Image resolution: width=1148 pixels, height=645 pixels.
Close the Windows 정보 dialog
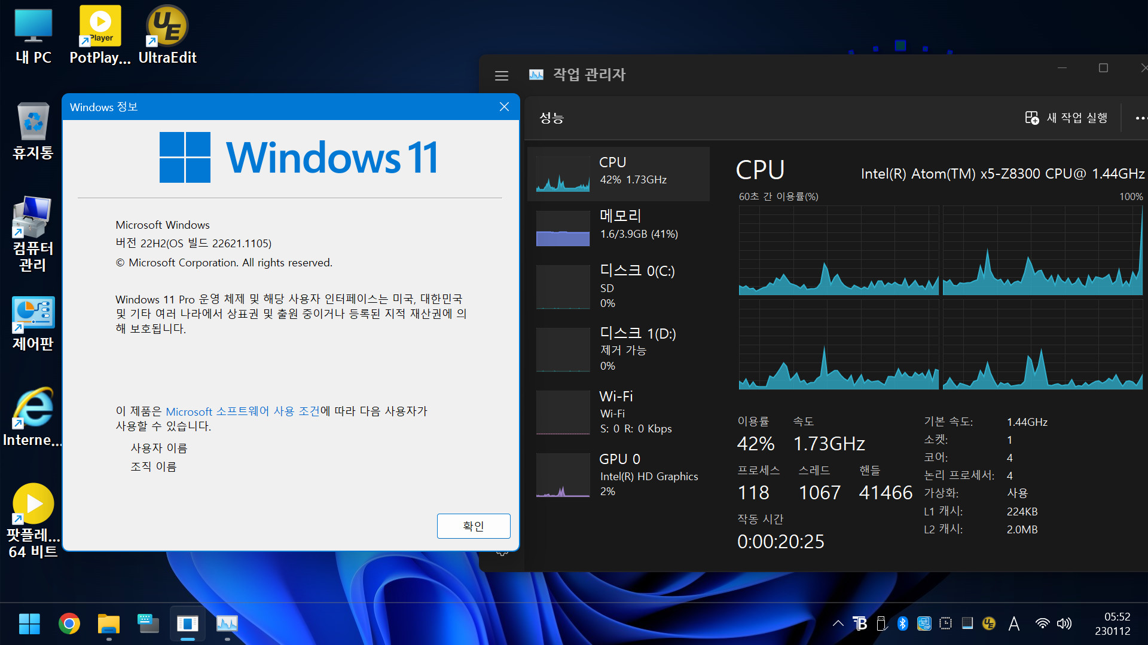(504, 107)
